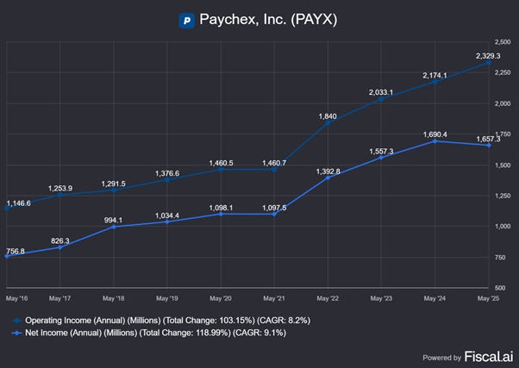This screenshot has height=368, width=519.
Task: Click the 1,392.8 net income data label
Action: pyautogui.click(x=328, y=172)
